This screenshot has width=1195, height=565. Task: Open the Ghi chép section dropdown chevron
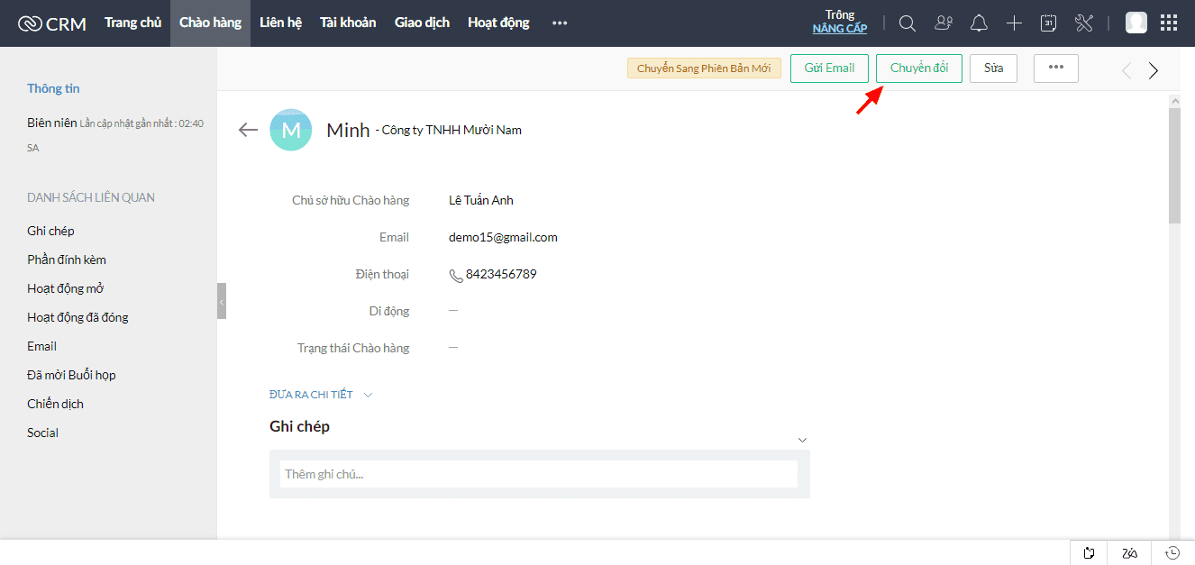(x=802, y=440)
